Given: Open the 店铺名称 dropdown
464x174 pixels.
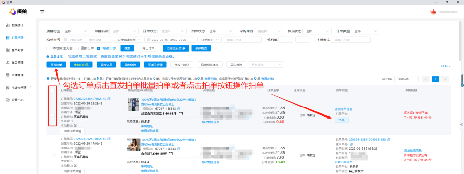Looking at the screenshot, I should (124, 31).
